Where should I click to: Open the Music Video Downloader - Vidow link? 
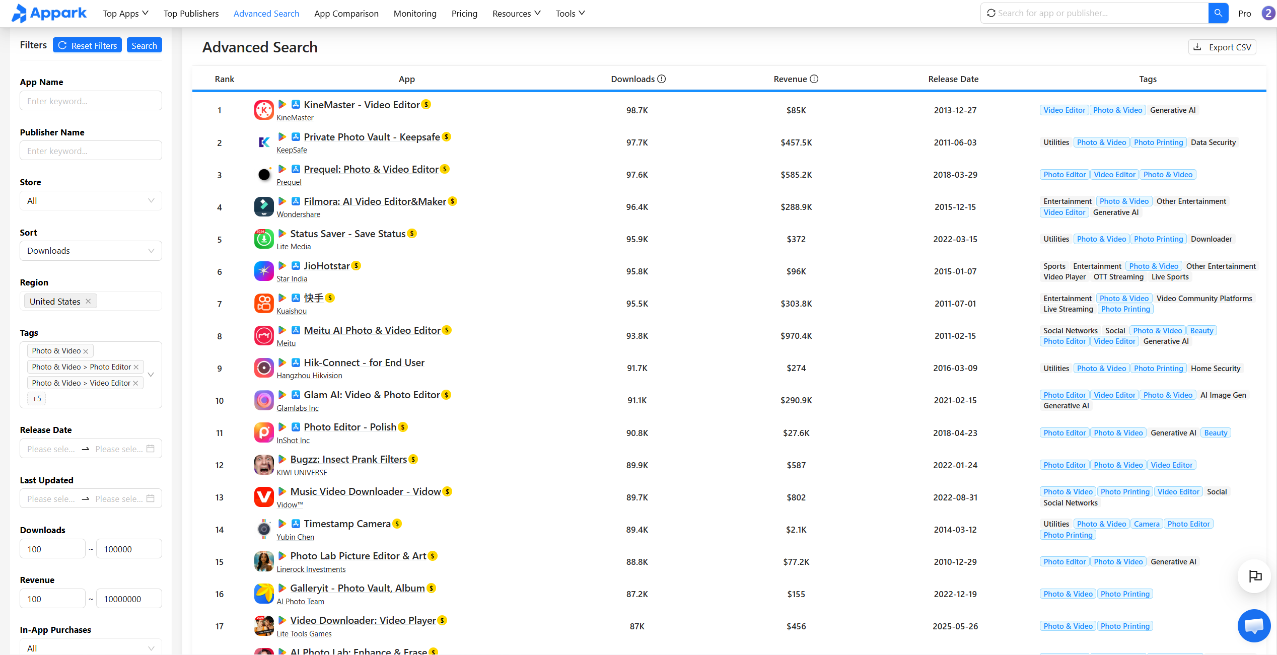(366, 491)
